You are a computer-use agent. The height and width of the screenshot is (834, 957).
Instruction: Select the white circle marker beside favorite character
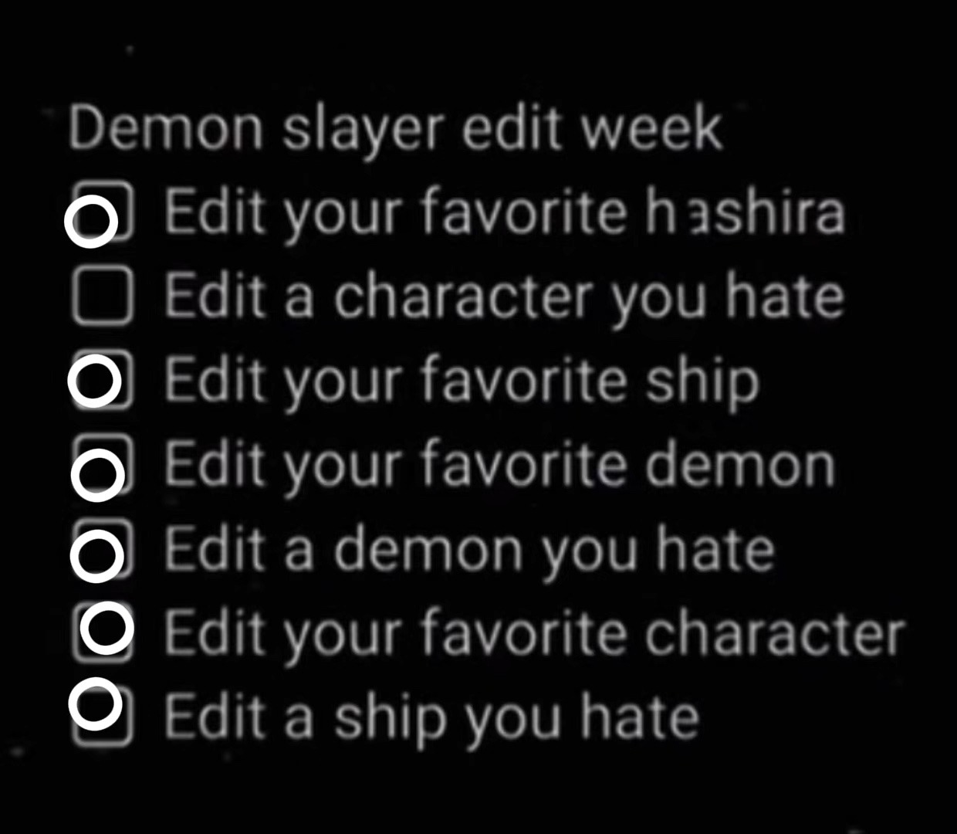107,628
